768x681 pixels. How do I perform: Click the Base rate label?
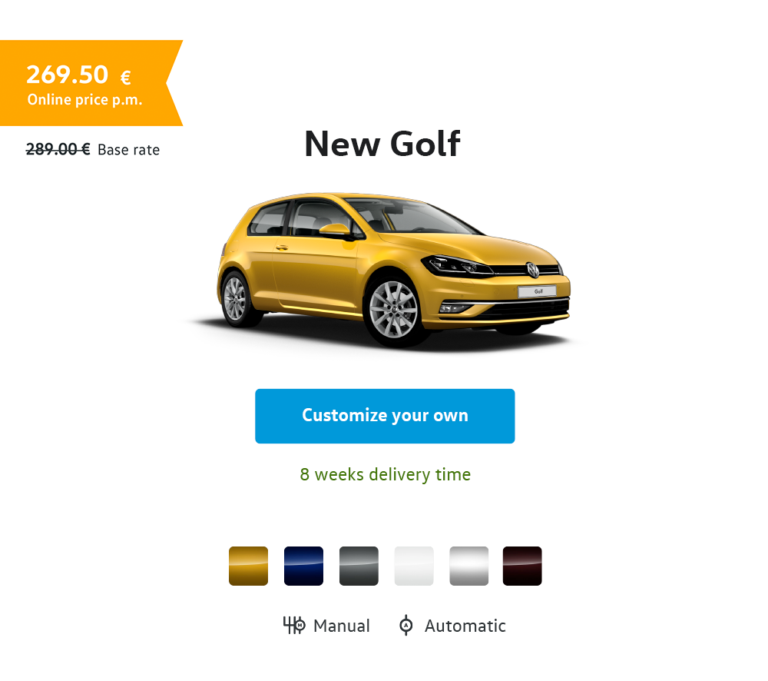click(x=128, y=150)
